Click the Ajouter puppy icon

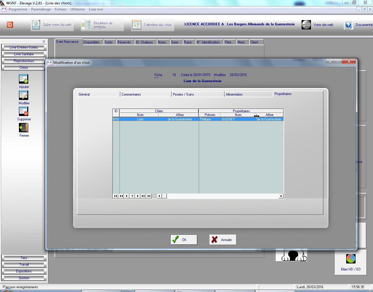pyautogui.click(x=24, y=79)
